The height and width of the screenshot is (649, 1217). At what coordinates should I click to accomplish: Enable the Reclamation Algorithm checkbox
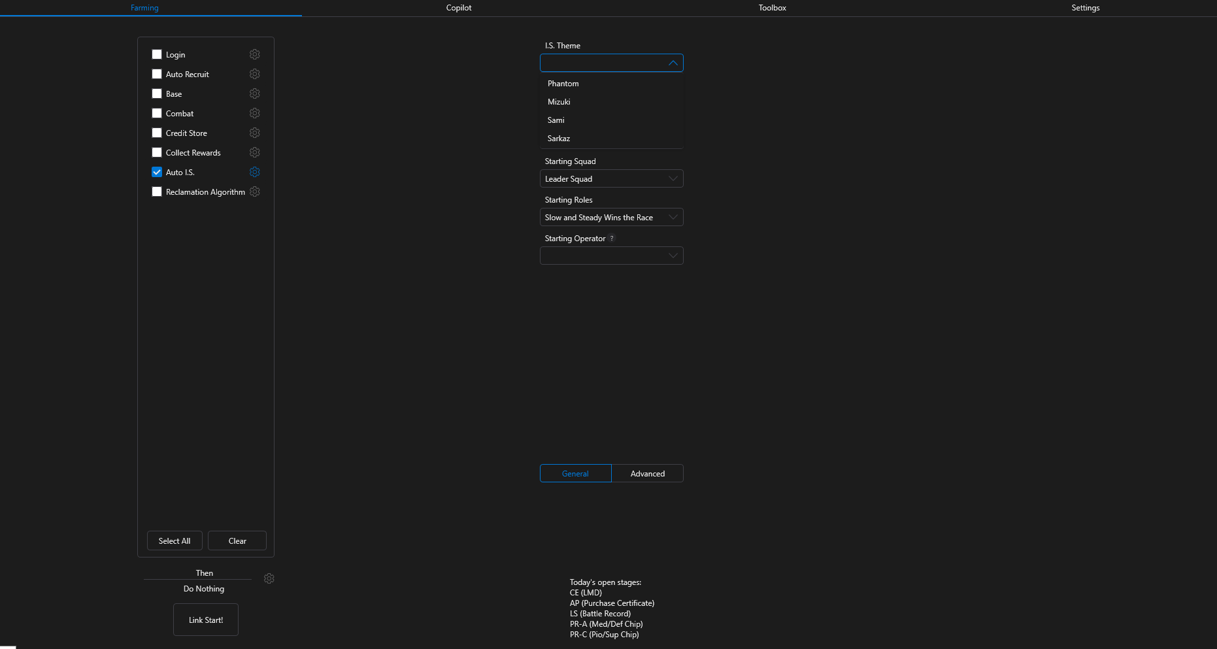point(157,191)
